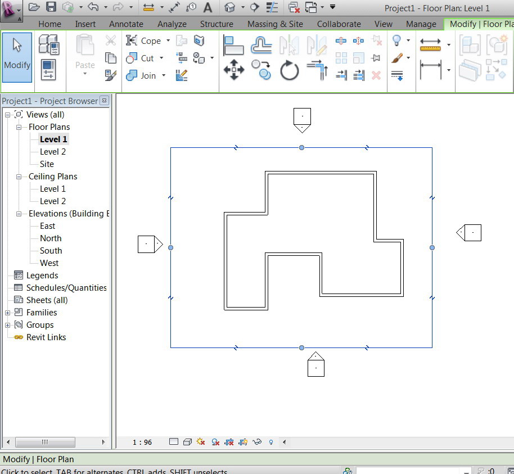Open the Cope dropdown arrow
514x474 pixels.
(167, 41)
